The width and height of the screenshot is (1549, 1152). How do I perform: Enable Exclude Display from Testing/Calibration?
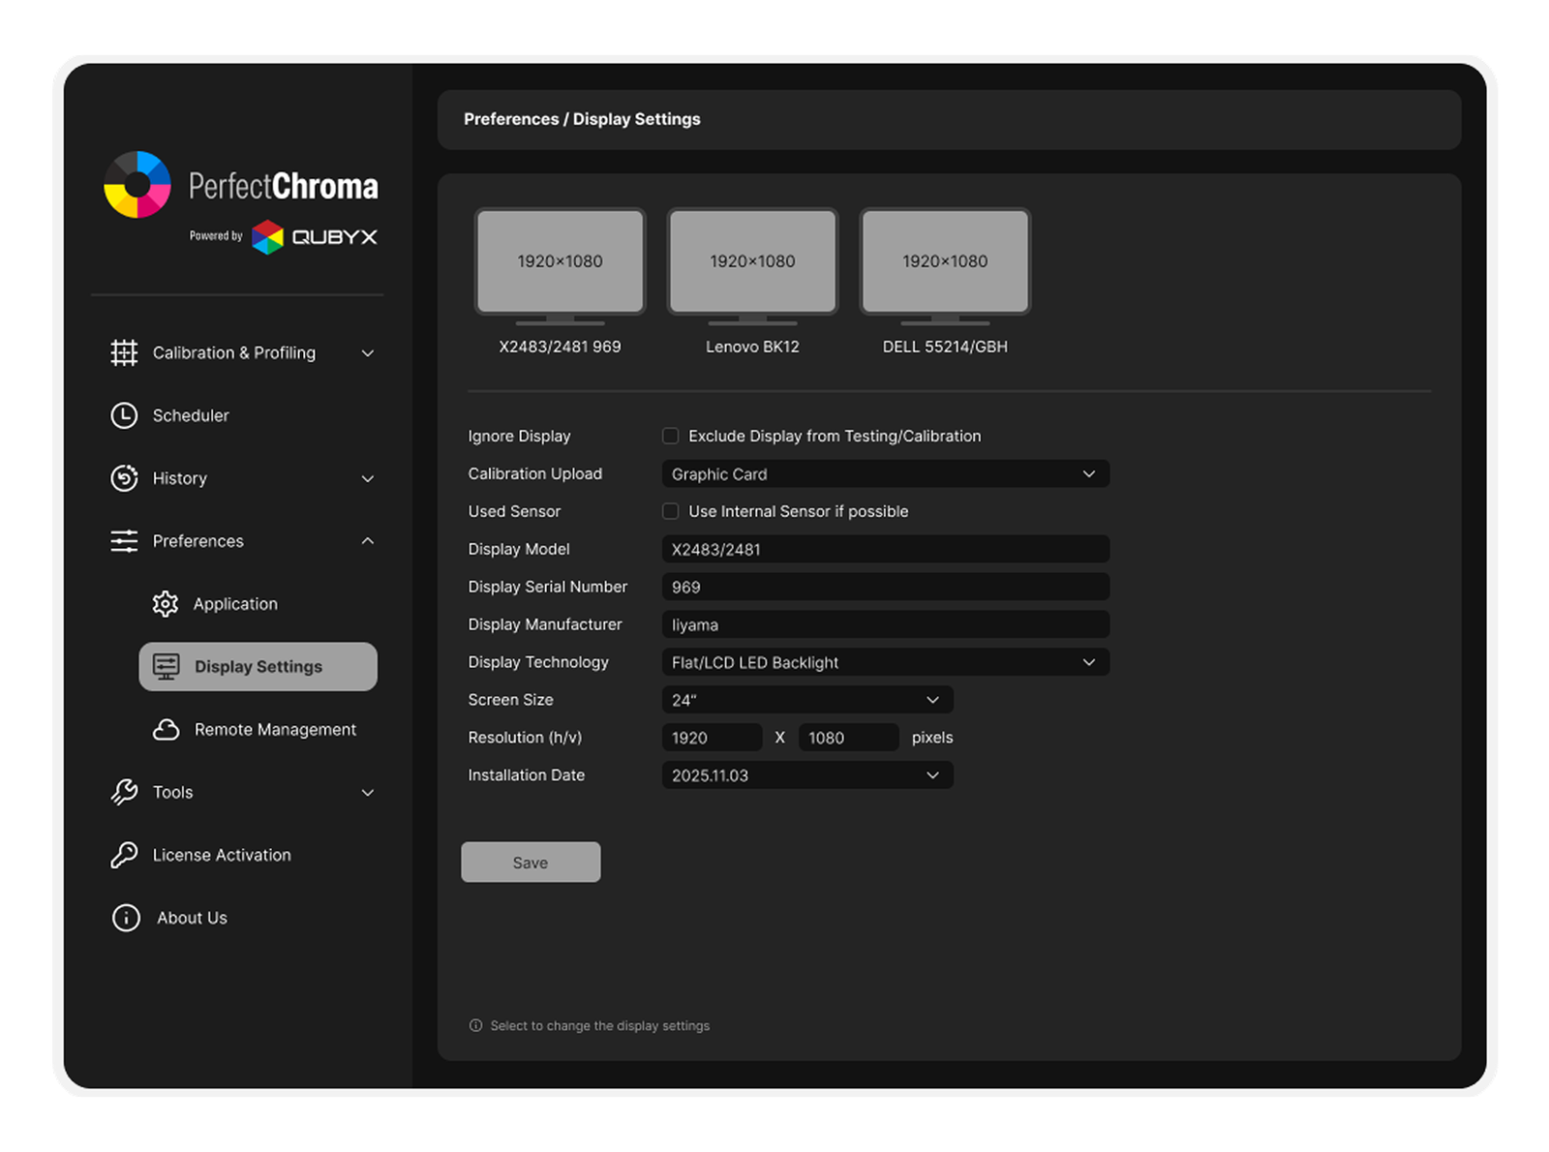pyautogui.click(x=670, y=436)
